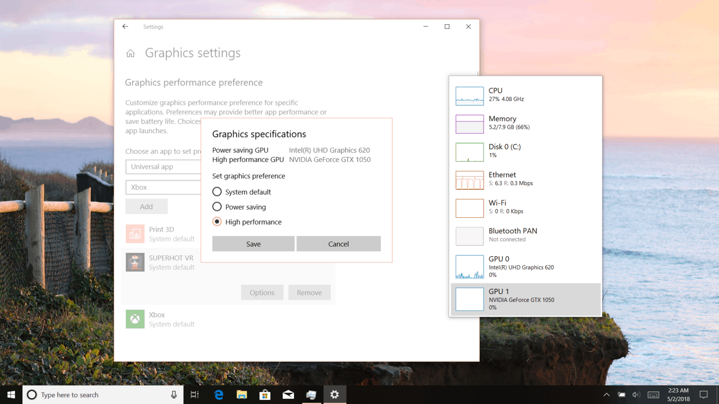Click the Settings gear taskbar icon

click(x=334, y=395)
